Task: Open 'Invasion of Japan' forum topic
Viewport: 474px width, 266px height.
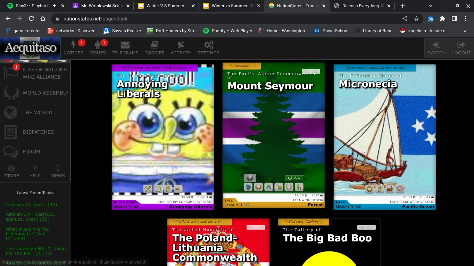Action: tap(31, 205)
